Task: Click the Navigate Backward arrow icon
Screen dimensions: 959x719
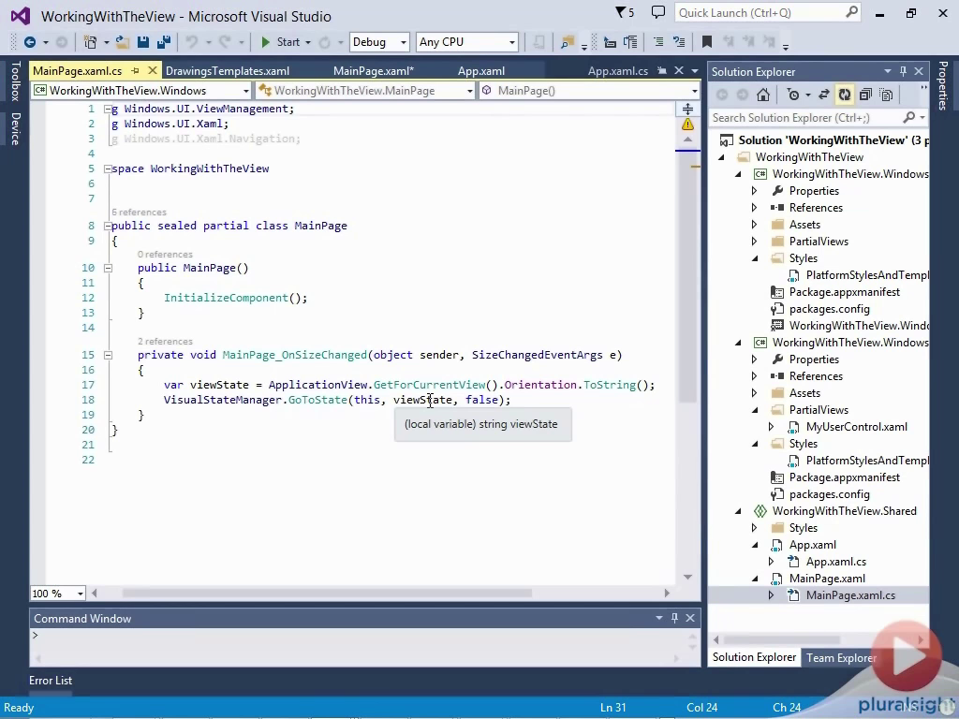Action: [x=30, y=42]
